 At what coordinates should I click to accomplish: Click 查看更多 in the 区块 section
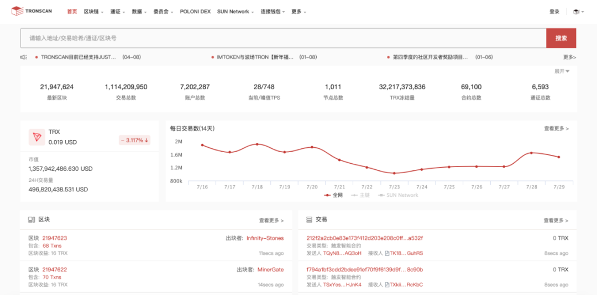pyautogui.click(x=271, y=220)
